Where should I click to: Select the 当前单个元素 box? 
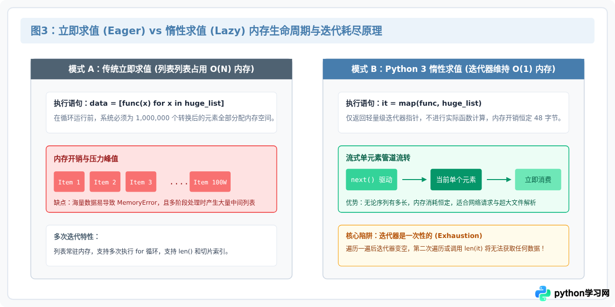pyautogui.click(x=456, y=180)
